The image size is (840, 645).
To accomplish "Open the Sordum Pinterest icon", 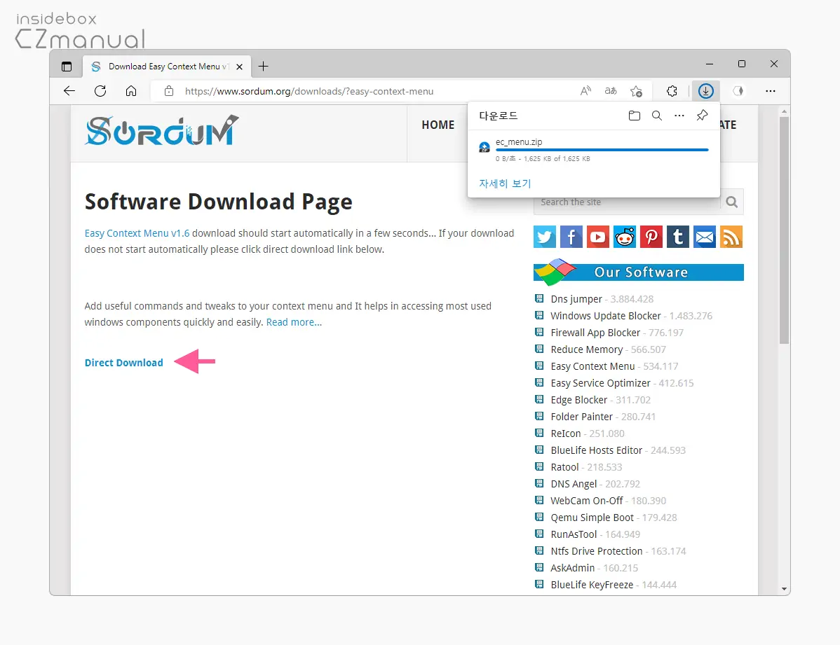I will 651,237.
